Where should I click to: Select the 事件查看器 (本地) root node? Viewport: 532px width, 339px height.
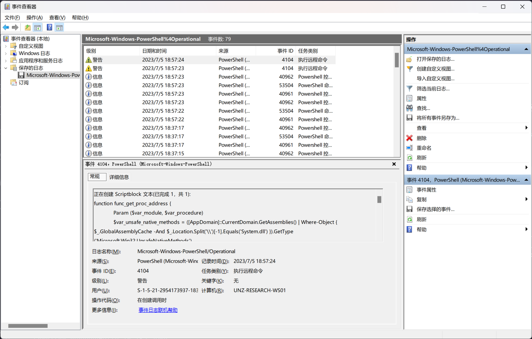click(x=30, y=39)
